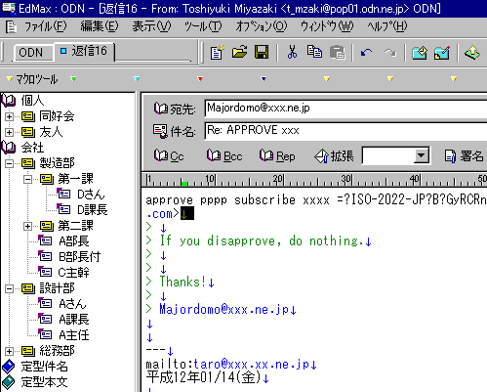This screenshot has width=487, height=392.
Task: Expand the 同好会 folder in tree
Action: [10, 116]
